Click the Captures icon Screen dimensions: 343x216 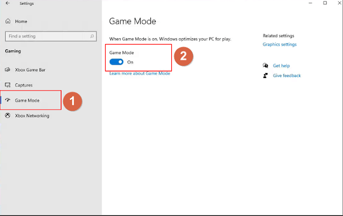(8, 85)
